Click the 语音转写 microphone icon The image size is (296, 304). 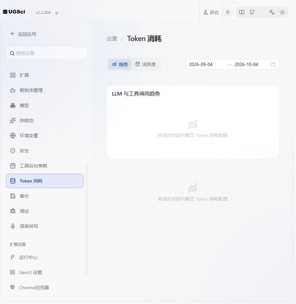click(13, 226)
